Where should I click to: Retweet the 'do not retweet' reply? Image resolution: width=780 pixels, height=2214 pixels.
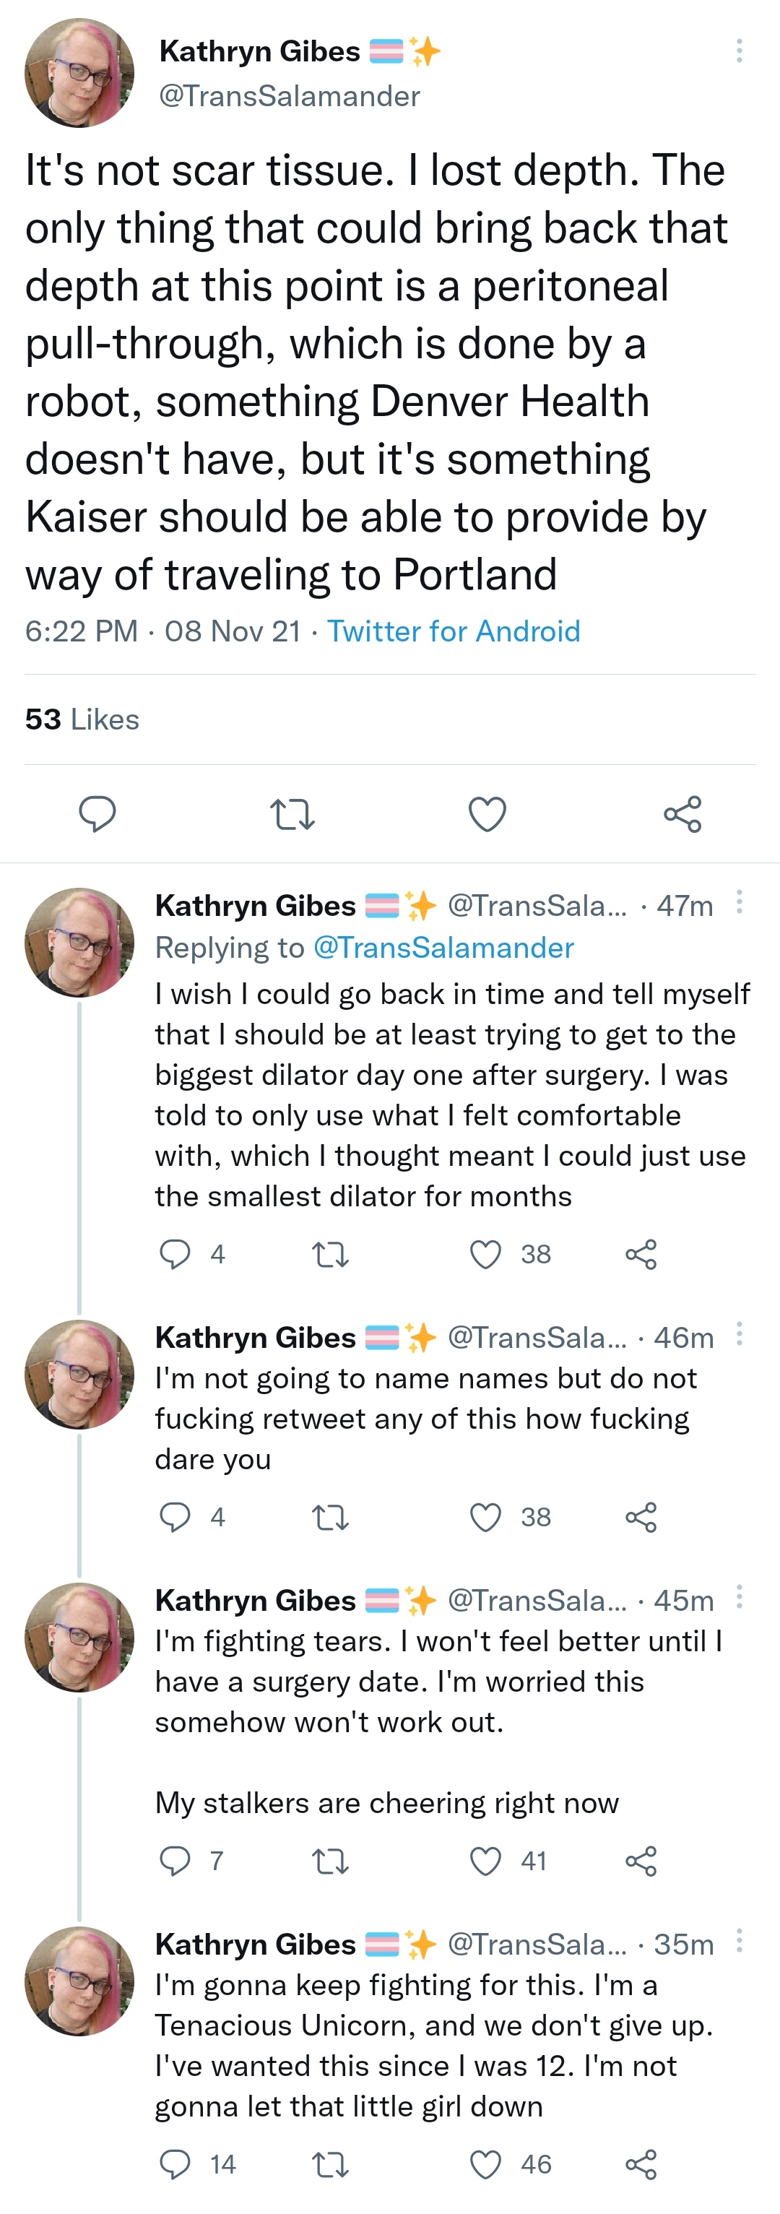[330, 1517]
